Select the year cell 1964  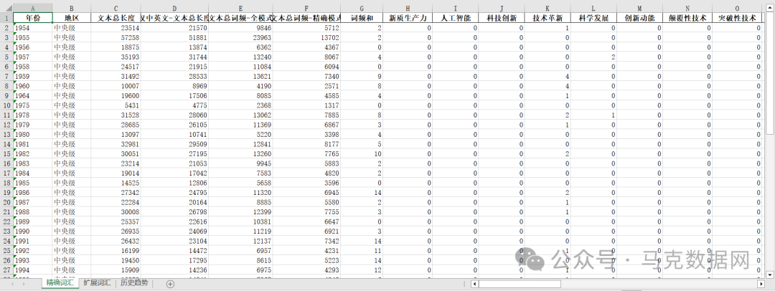pyautogui.click(x=32, y=96)
